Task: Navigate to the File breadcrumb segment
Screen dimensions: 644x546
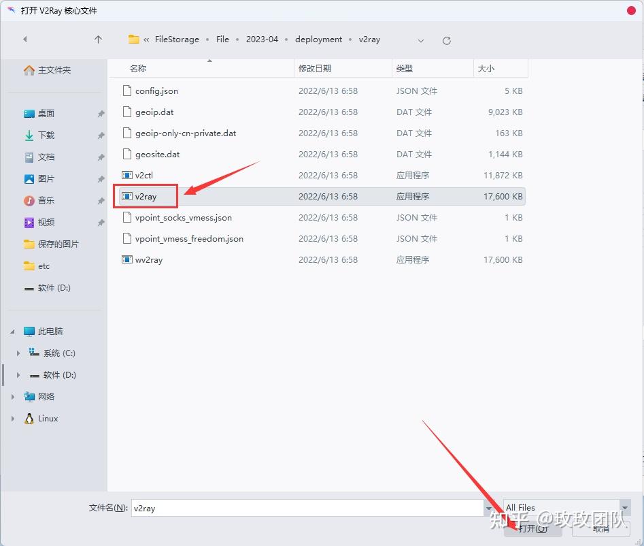Action: 222,39
